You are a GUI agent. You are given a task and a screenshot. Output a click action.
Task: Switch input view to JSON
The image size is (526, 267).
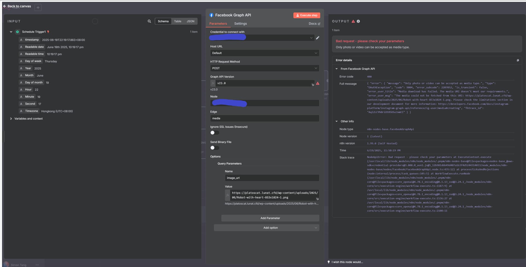pos(190,21)
